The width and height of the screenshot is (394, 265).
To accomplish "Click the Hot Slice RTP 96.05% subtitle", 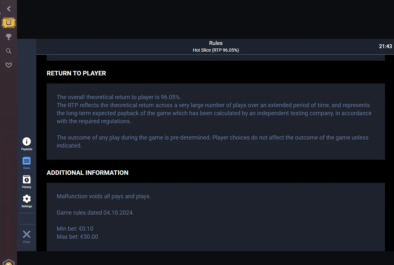I will coord(216,50).
